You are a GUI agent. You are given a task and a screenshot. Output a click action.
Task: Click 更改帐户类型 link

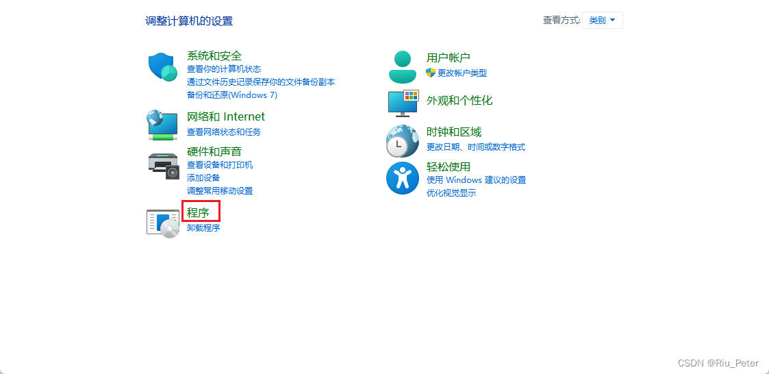pos(462,73)
